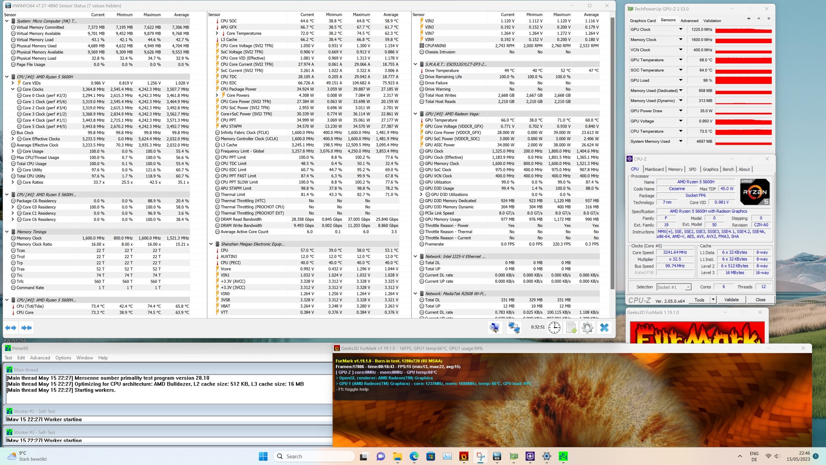Switch to Prime95 green taskbar icon
This screenshot has width=826, height=465.
[563, 456]
